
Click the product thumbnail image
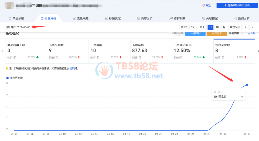point(9,6)
